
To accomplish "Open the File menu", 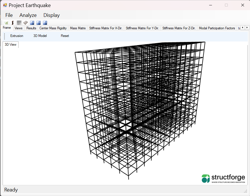I will [x=9, y=15].
